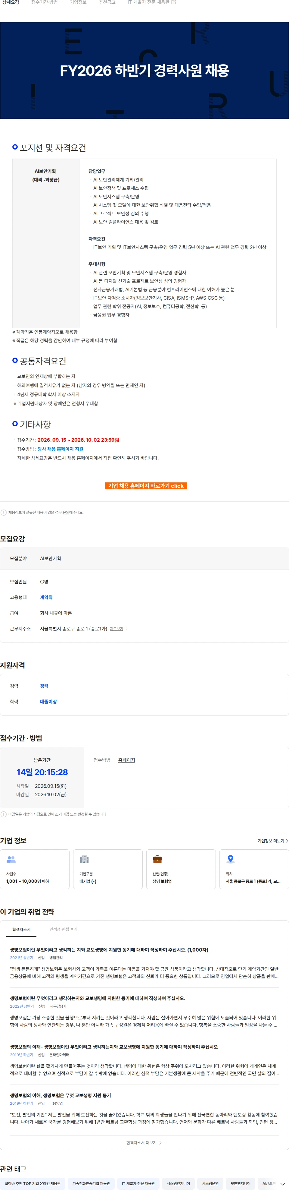Select the 보안엔지니어 tag

240,1183
